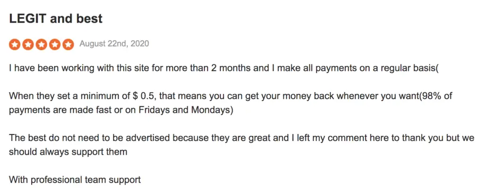Viewport: 483px width, 188px height.
Task: Click the review title 'LEGIT and best'
Action: (56, 19)
